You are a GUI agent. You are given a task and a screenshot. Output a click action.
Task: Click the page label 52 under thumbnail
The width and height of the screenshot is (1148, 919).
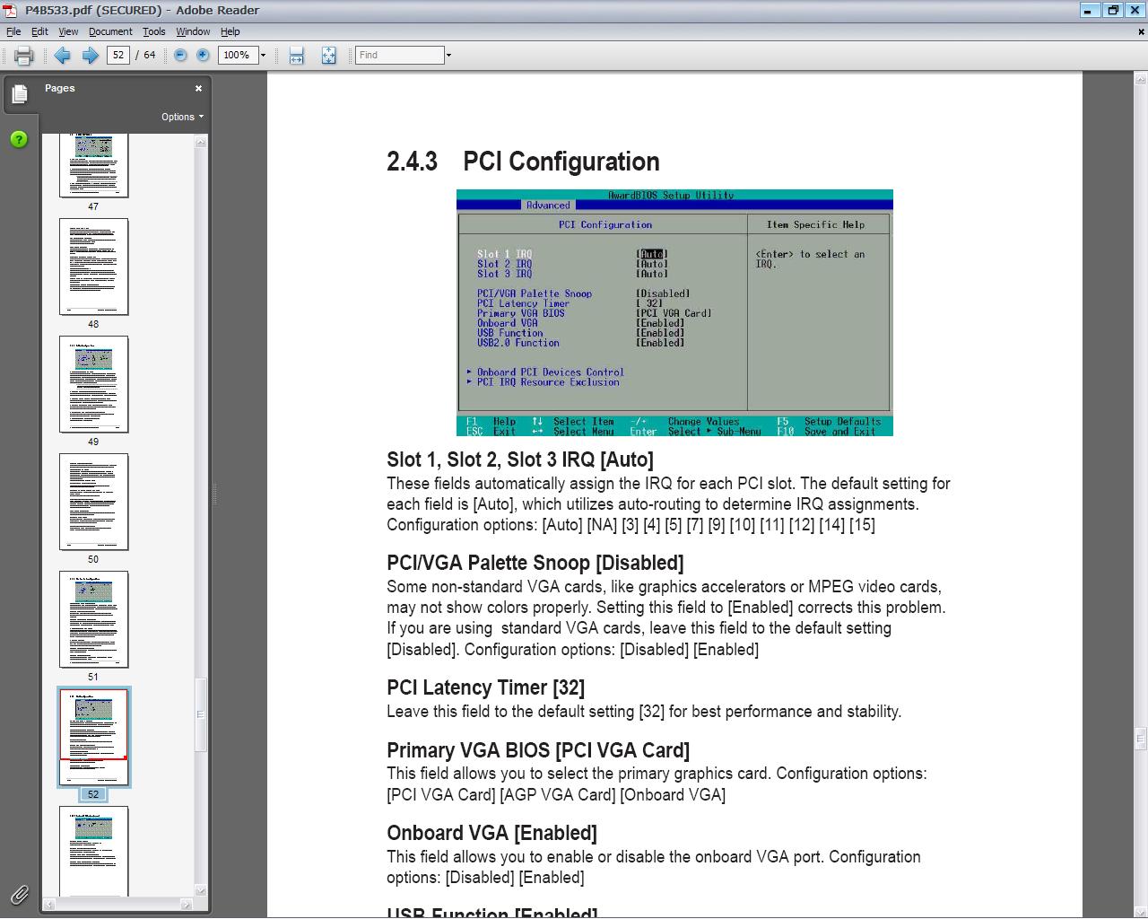[93, 794]
